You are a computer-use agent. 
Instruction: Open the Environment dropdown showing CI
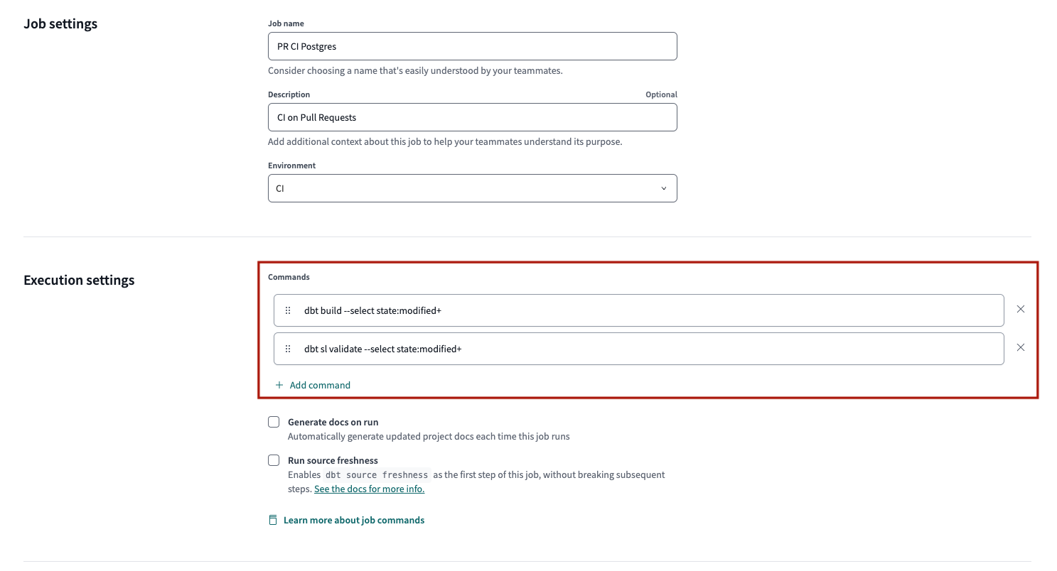pyautogui.click(x=472, y=188)
